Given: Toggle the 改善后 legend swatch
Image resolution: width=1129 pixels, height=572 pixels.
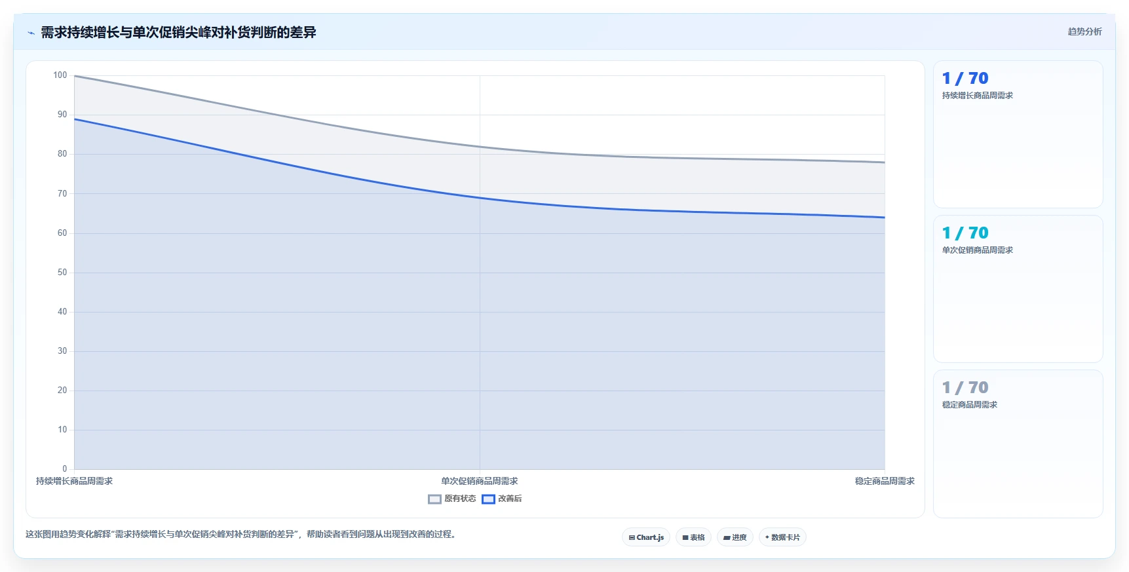Looking at the screenshot, I should pos(488,499).
